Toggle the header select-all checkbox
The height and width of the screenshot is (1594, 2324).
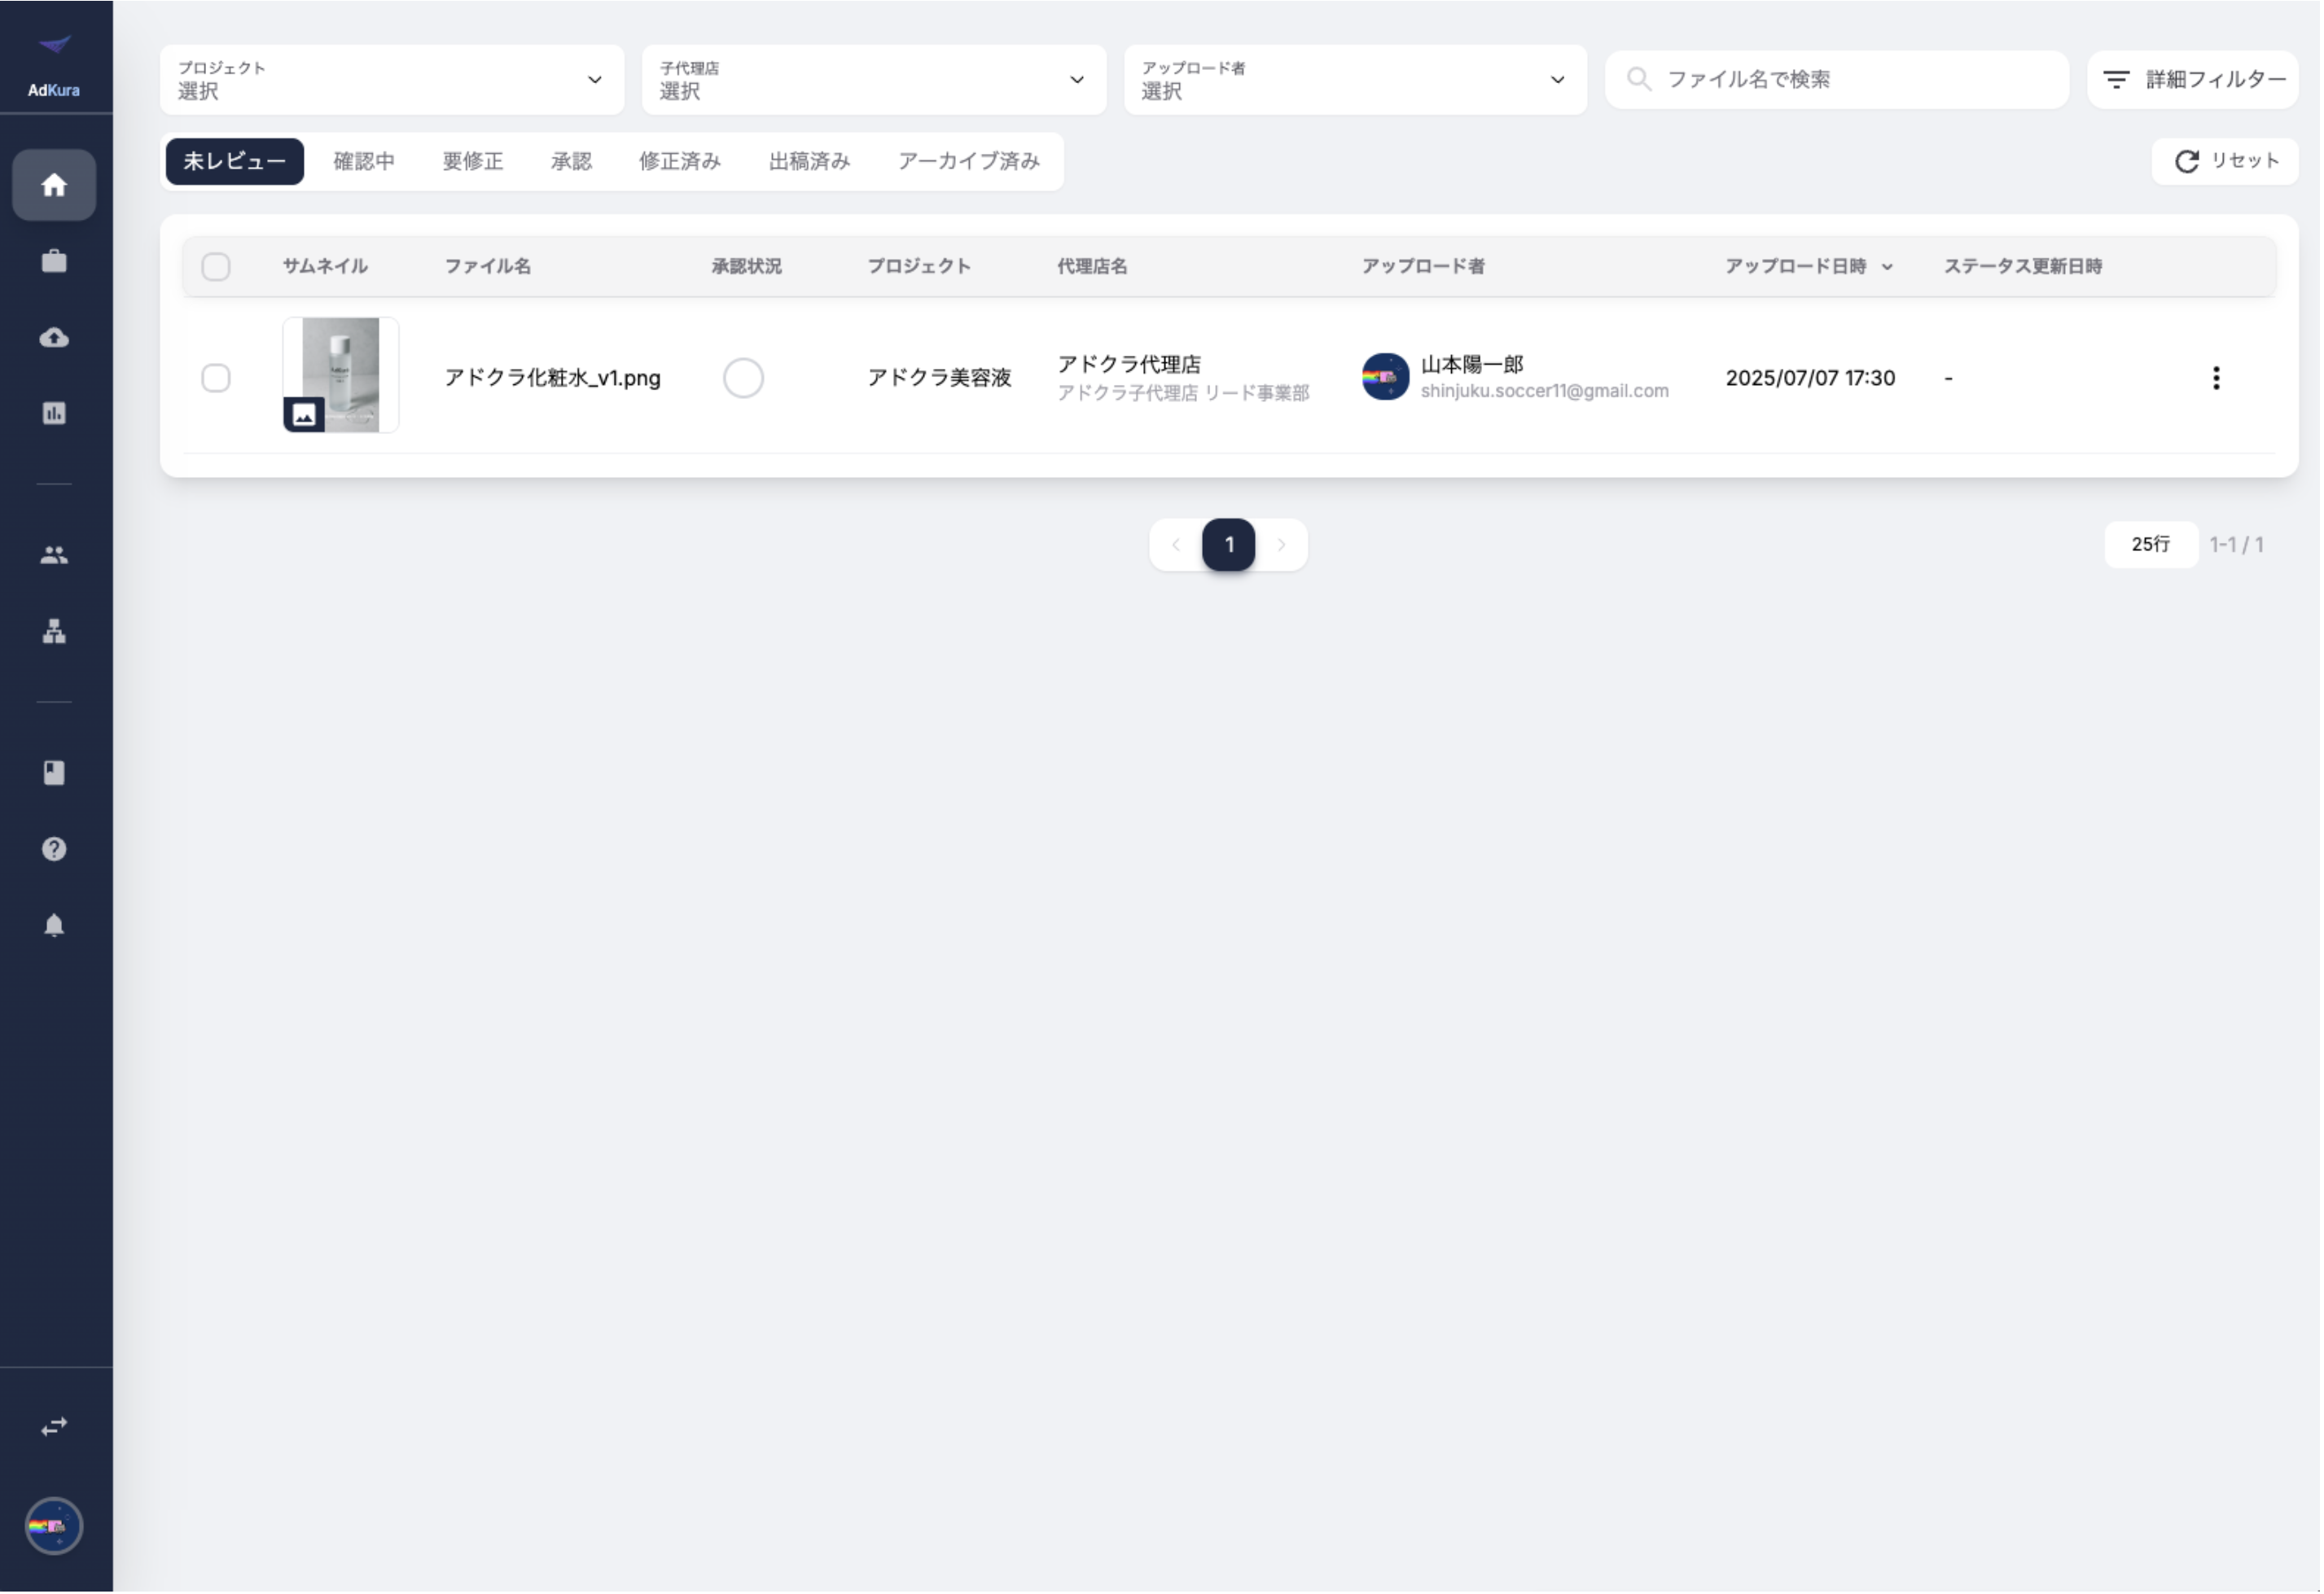point(216,266)
